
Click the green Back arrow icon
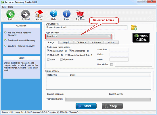click(x=10, y=14)
